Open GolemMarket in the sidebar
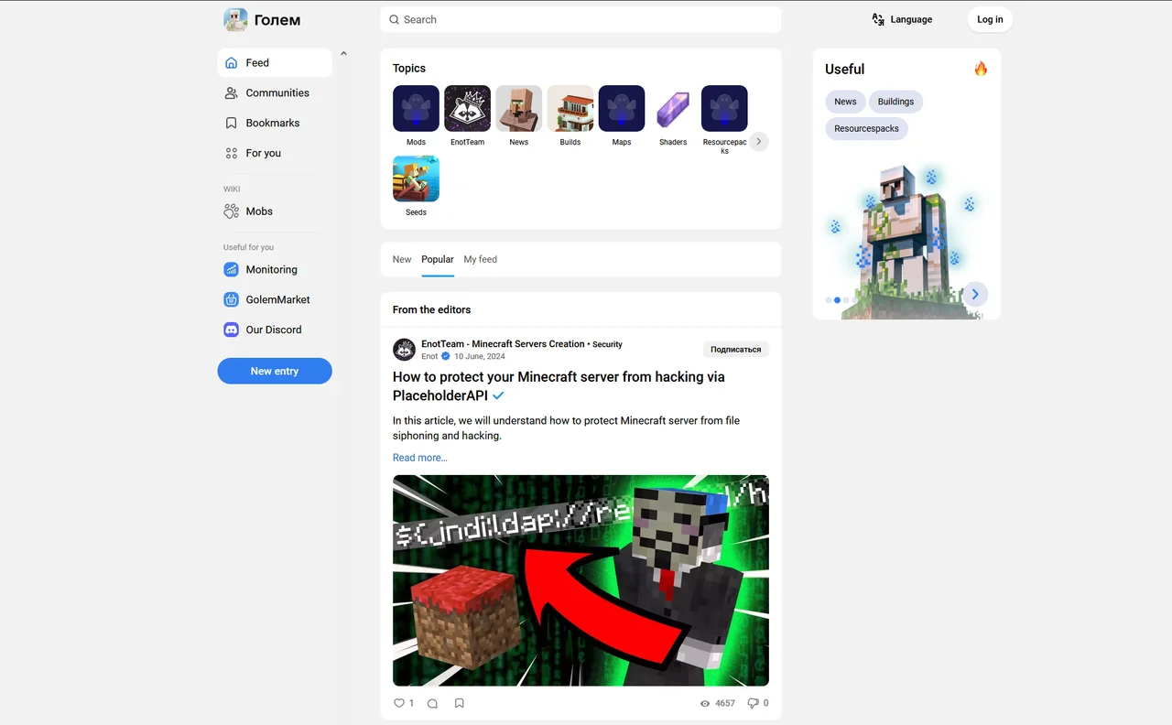Image resolution: width=1172 pixels, height=725 pixels. coord(275,299)
